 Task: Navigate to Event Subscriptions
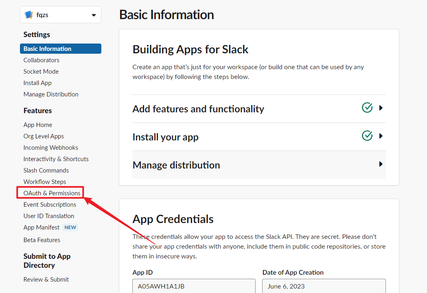50,205
